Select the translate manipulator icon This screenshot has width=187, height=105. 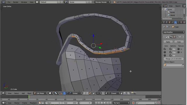pos(64,93)
